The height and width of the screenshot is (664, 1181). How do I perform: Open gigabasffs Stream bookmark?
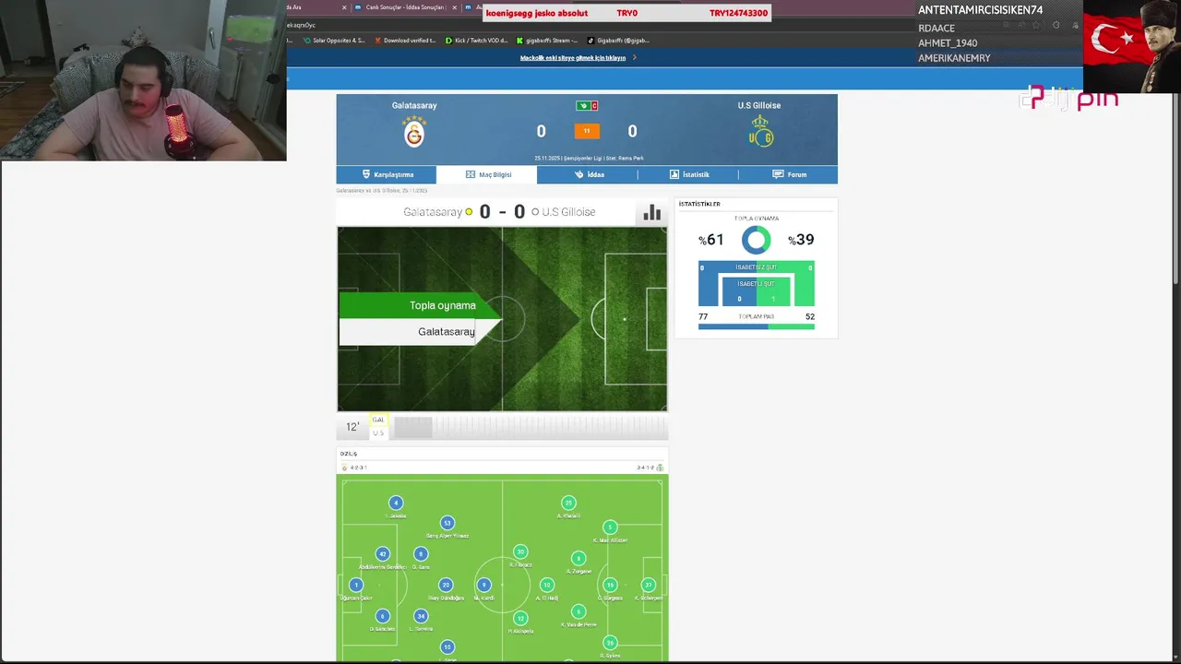pos(547,41)
